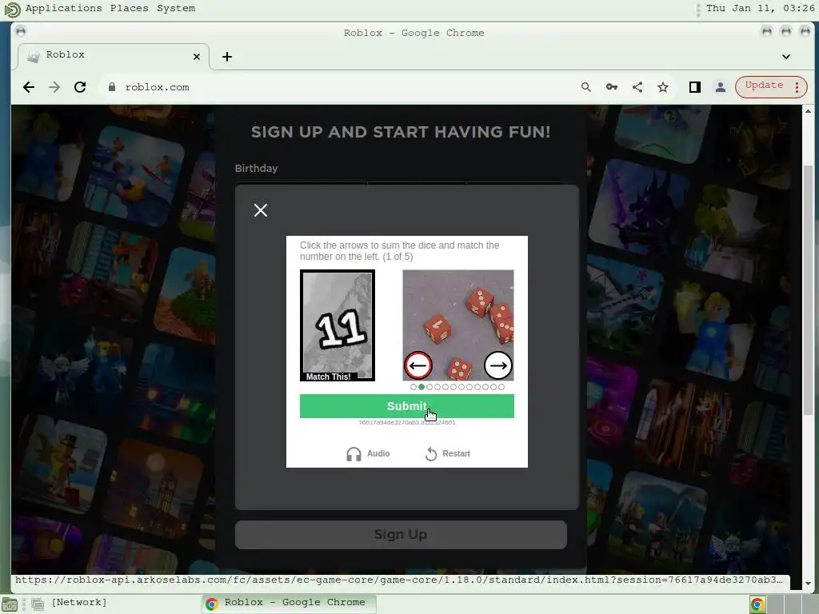Select the last dice position dot
The height and width of the screenshot is (614, 819).
click(x=501, y=387)
